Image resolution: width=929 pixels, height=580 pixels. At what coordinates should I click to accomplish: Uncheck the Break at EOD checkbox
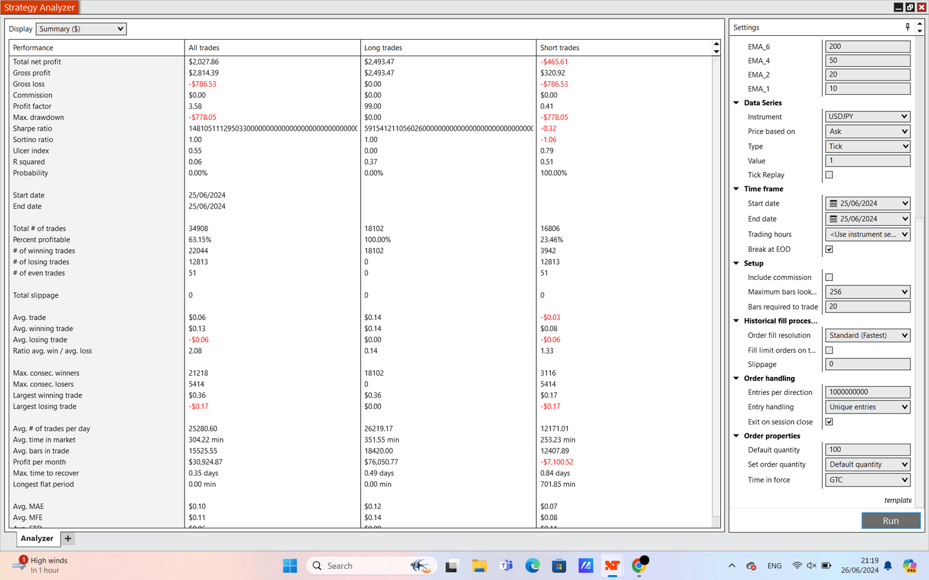[829, 249]
